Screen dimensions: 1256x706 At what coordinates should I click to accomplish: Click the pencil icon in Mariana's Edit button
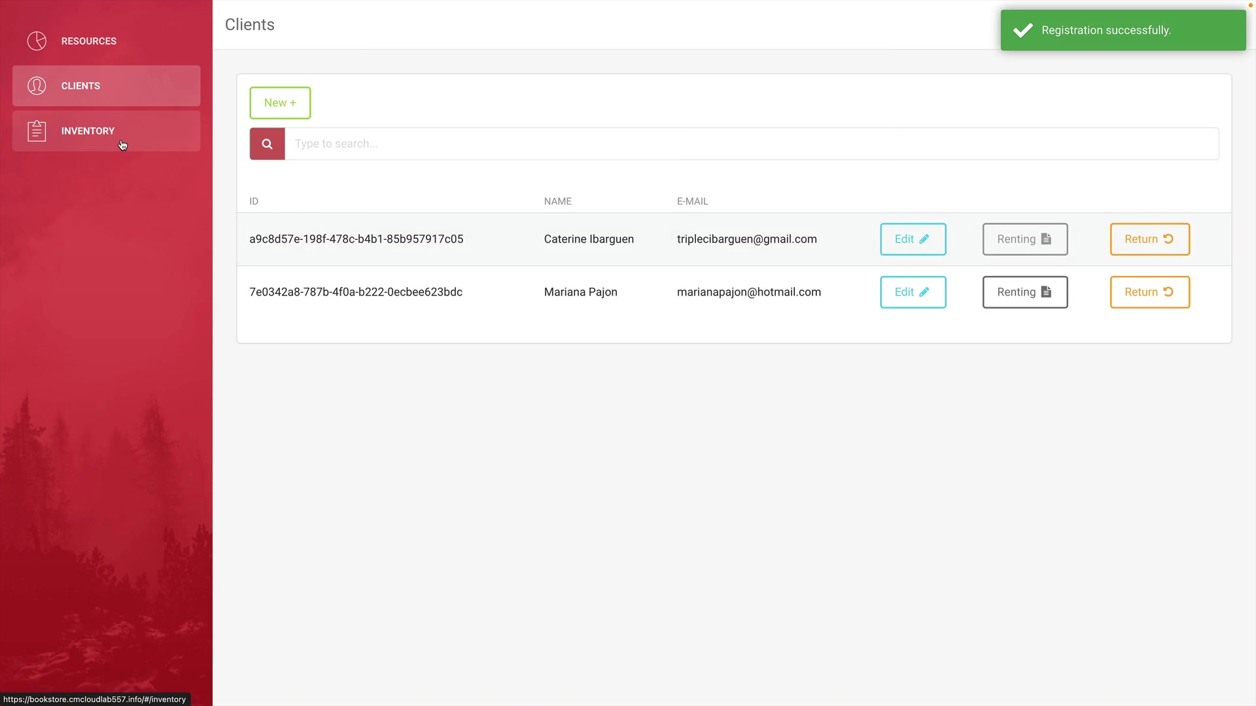tap(924, 292)
